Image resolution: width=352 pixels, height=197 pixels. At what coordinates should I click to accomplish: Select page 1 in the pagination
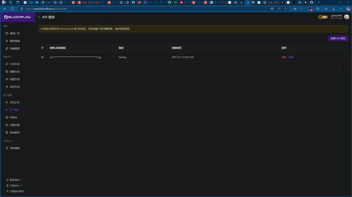pyautogui.click(x=338, y=68)
